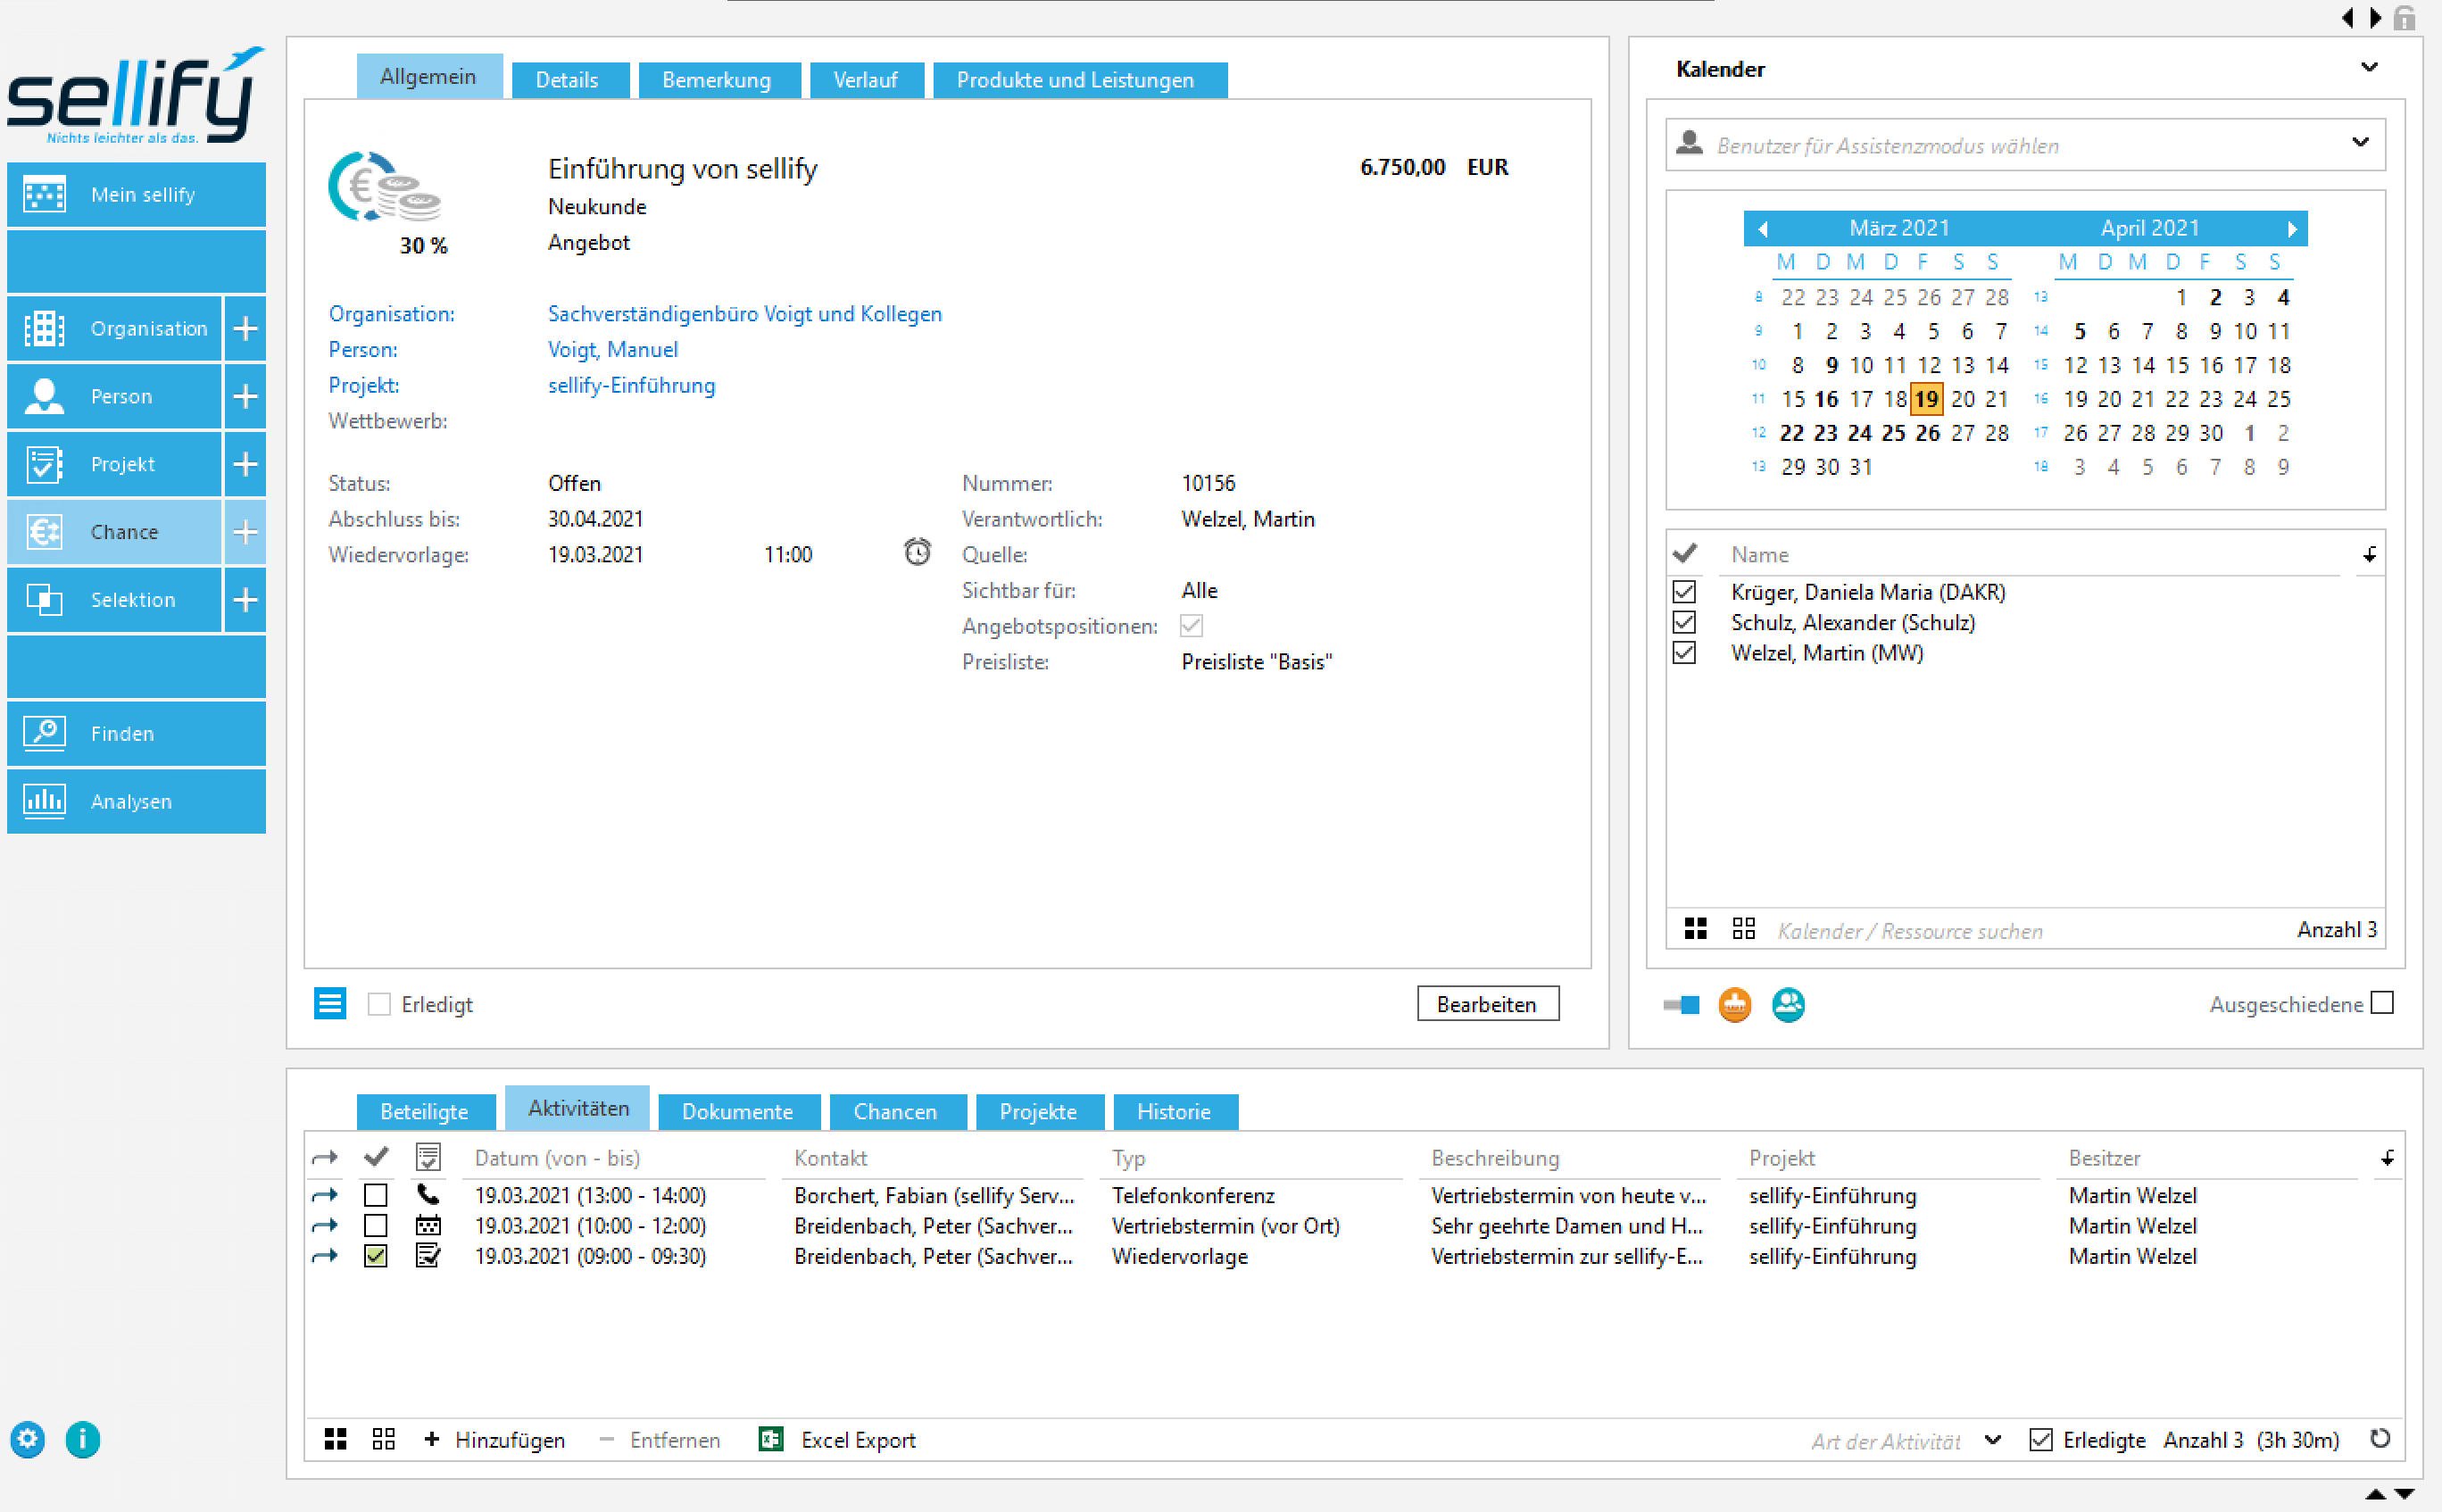The image size is (2442, 1512).
Task: Expand the Art der Aktivität dropdown
Action: tap(1993, 1440)
